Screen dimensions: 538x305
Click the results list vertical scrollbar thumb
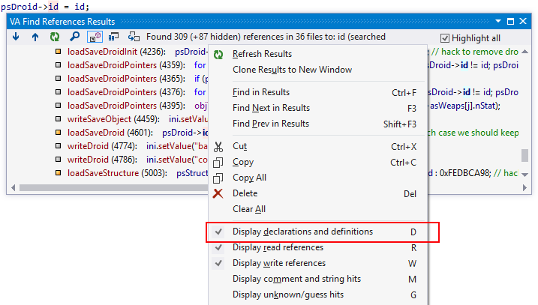(x=524, y=154)
